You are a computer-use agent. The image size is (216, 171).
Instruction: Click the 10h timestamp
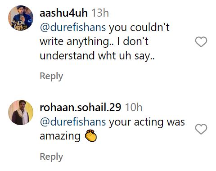tap(134, 108)
